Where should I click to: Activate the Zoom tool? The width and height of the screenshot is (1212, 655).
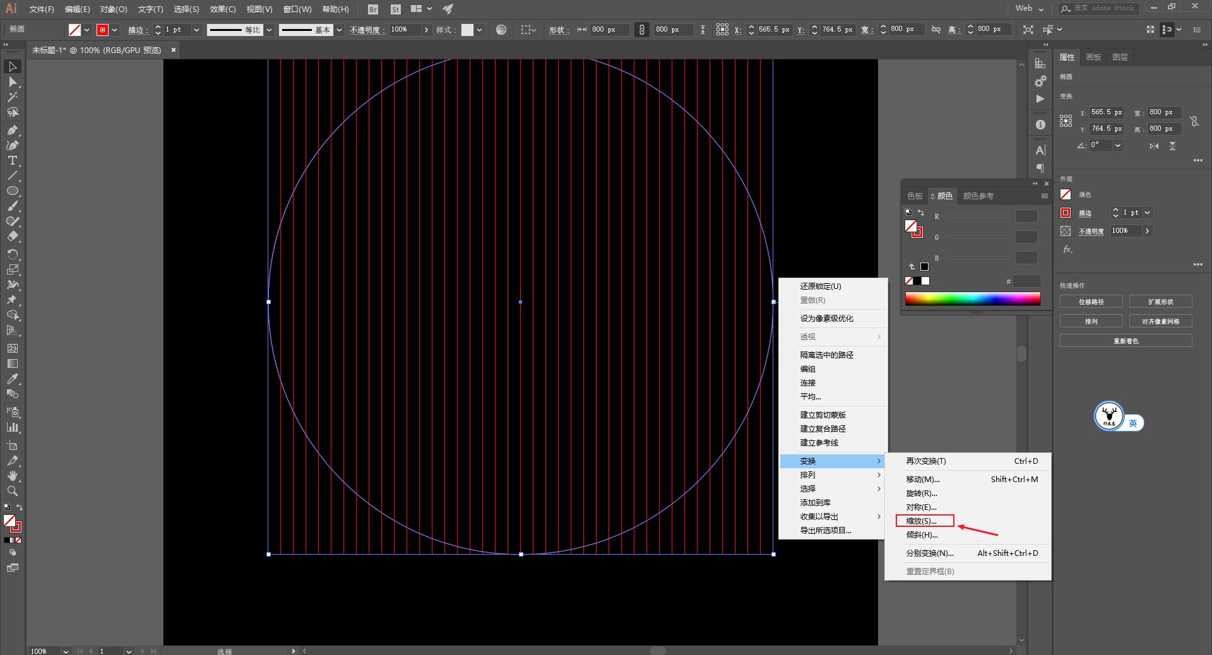click(13, 491)
